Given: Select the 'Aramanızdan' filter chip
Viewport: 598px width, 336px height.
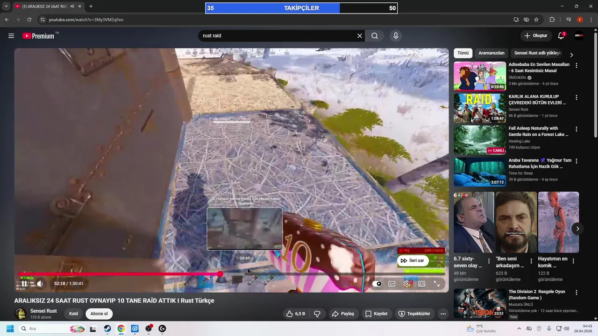Looking at the screenshot, I should pos(491,53).
